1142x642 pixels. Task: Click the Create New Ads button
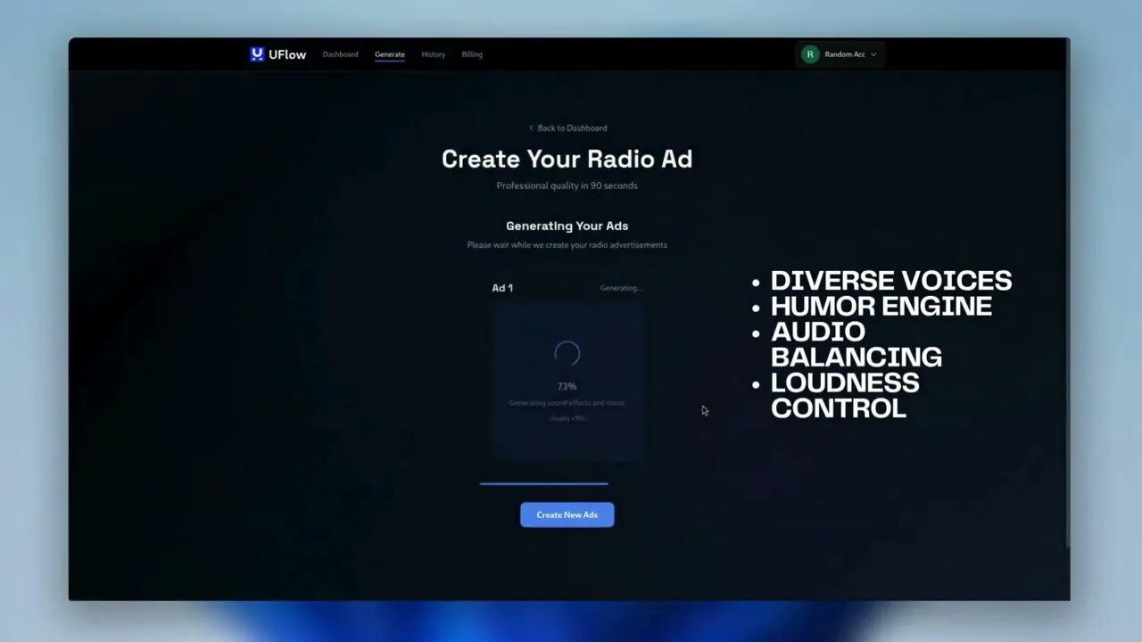point(567,514)
